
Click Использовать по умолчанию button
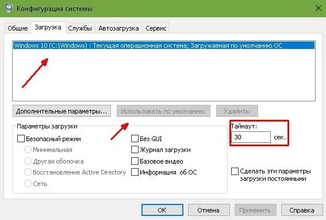click(163, 111)
